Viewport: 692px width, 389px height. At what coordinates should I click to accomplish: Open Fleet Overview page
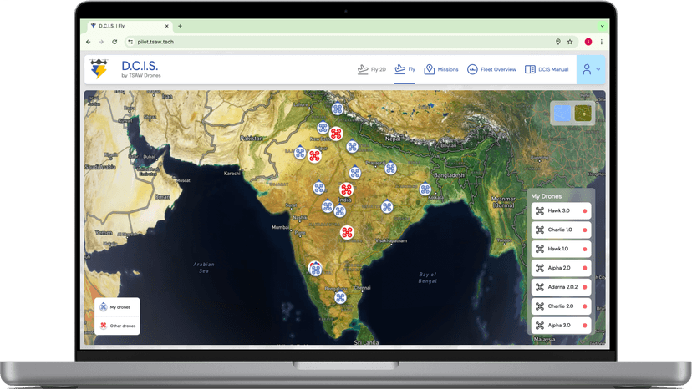pyautogui.click(x=491, y=69)
